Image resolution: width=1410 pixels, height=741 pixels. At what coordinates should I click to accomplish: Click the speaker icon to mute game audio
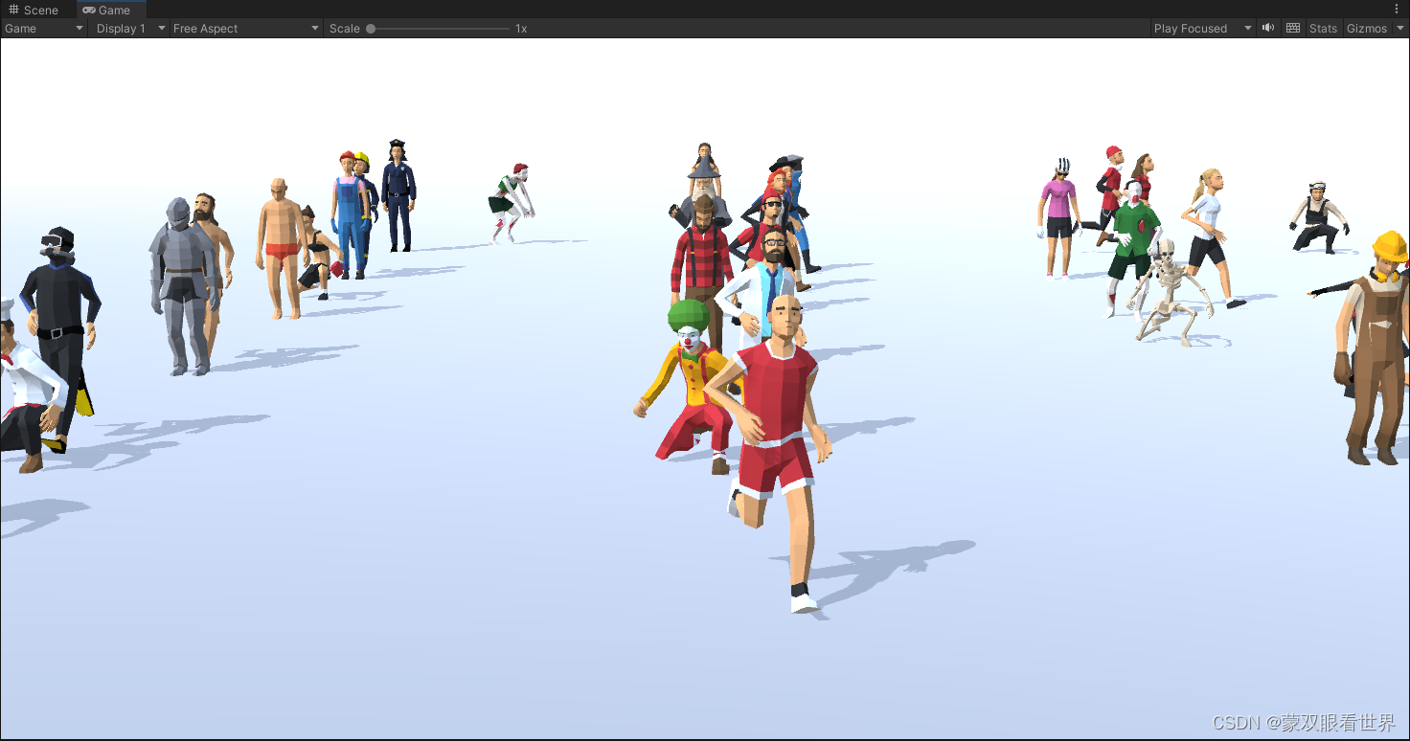tap(1267, 28)
